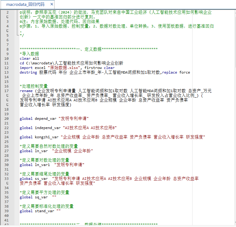This screenshot has height=227, width=236.
Task: Place cursor on the 'clear all' command
Action: [x=29, y=59]
